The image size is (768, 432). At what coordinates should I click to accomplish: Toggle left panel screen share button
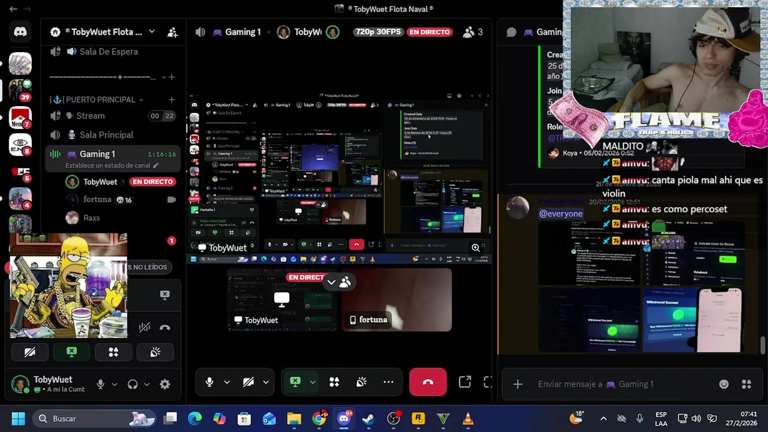(71, 352)
